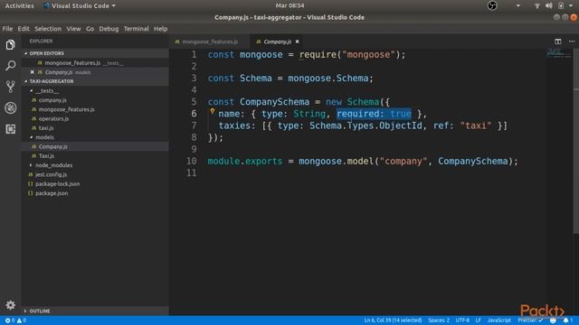Open the Search view in activity bar
This screenshot has height=325, width=579.
coord(10,66)
